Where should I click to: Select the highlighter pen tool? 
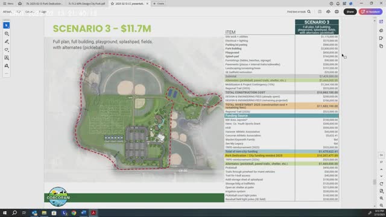coord(7,42)
